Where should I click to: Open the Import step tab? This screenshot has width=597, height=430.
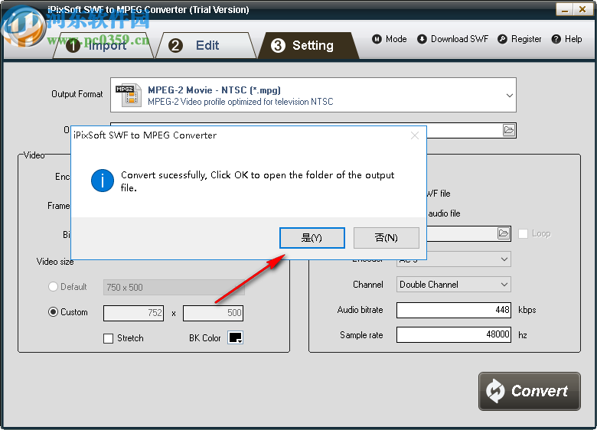pyautogui.click(x=103, y=45)
